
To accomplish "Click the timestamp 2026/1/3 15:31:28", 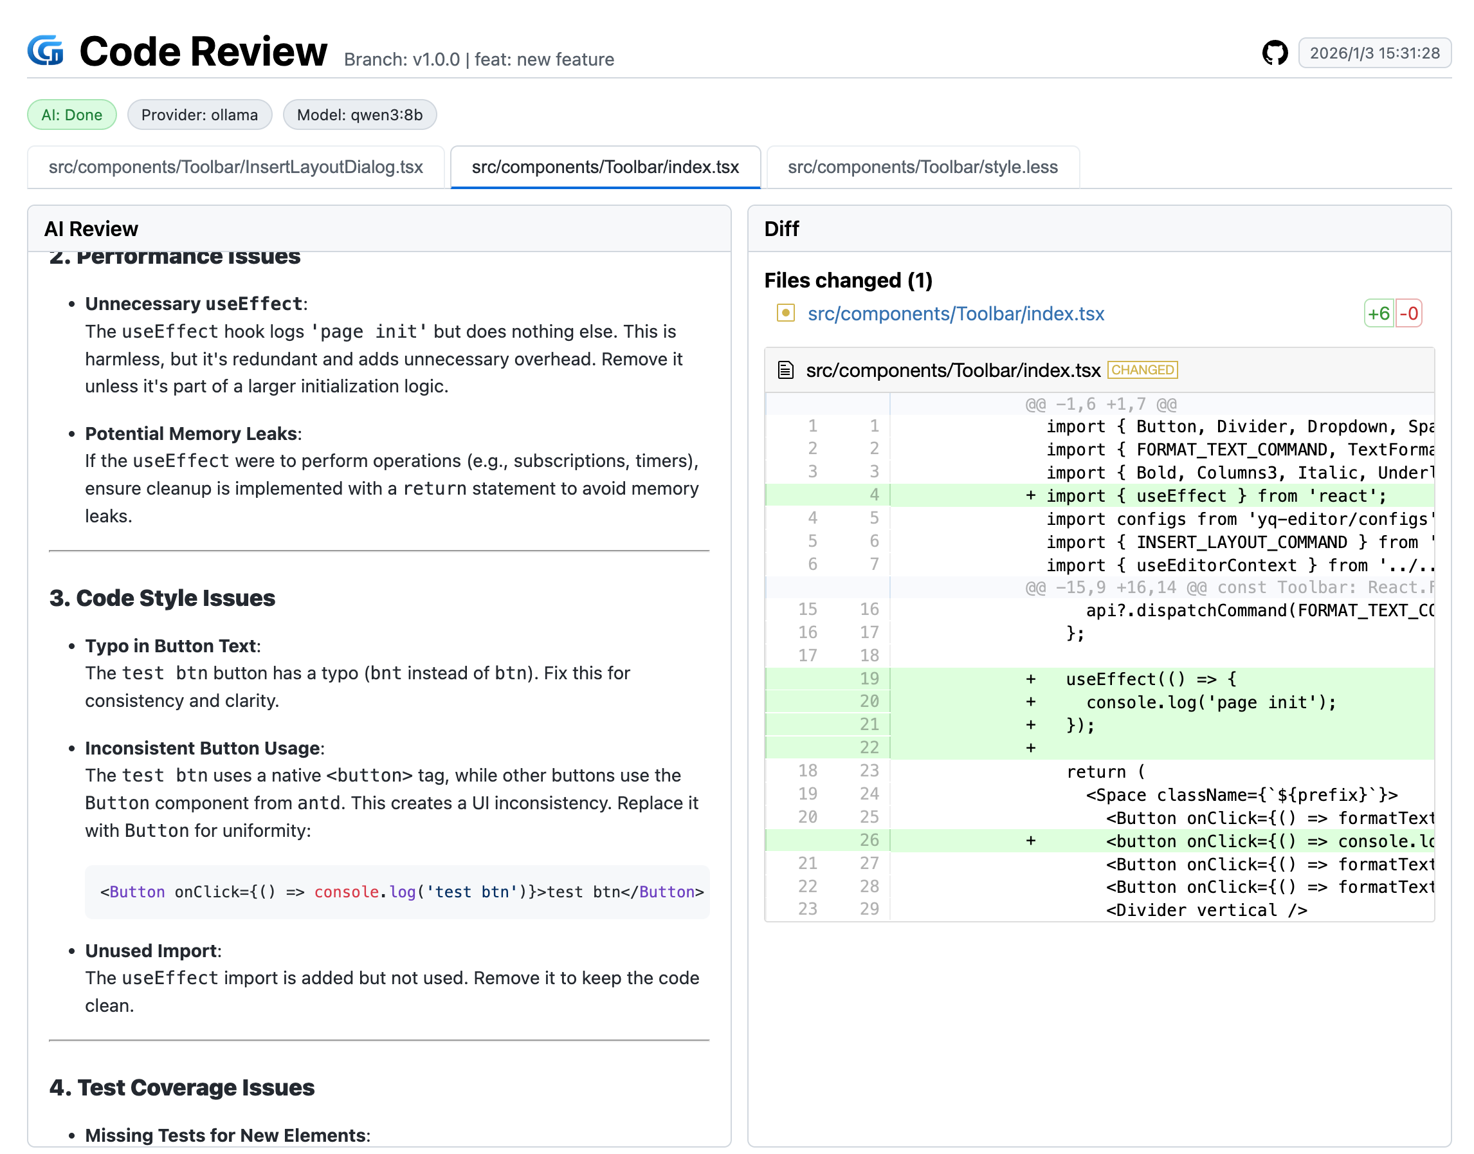I will tap(1374, 53).
